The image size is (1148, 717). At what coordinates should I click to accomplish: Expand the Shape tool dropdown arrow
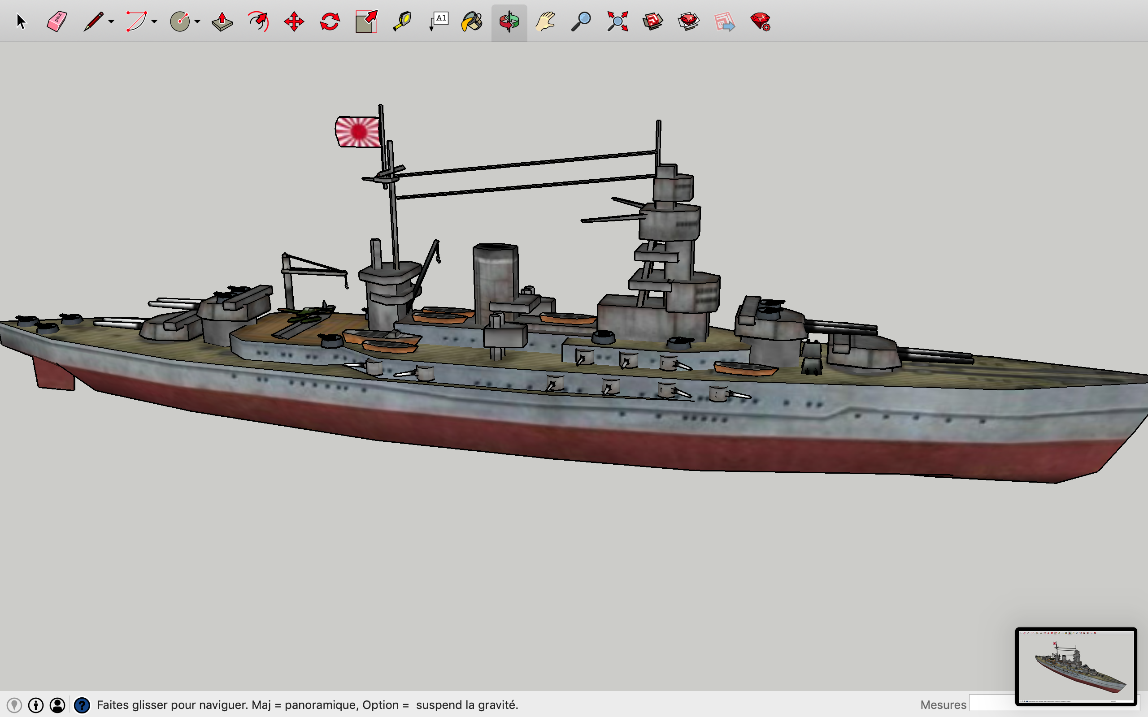click(x=197, y=22)
